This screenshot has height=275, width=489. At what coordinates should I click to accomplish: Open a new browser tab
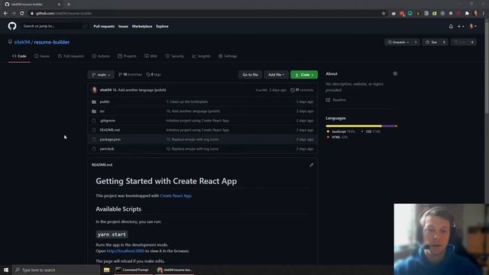69,5
